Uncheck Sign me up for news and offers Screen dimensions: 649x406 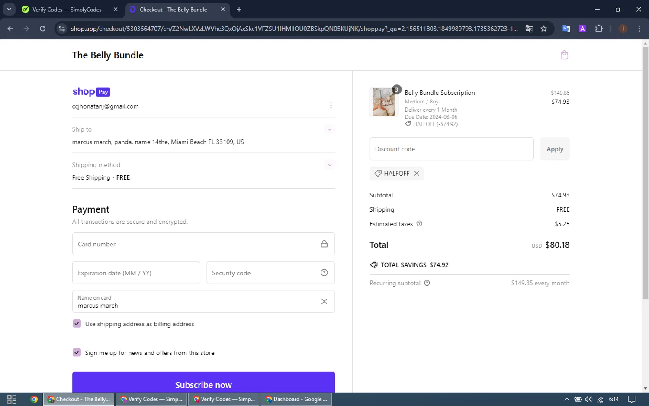pyautogui.click(x=77, y=353)
